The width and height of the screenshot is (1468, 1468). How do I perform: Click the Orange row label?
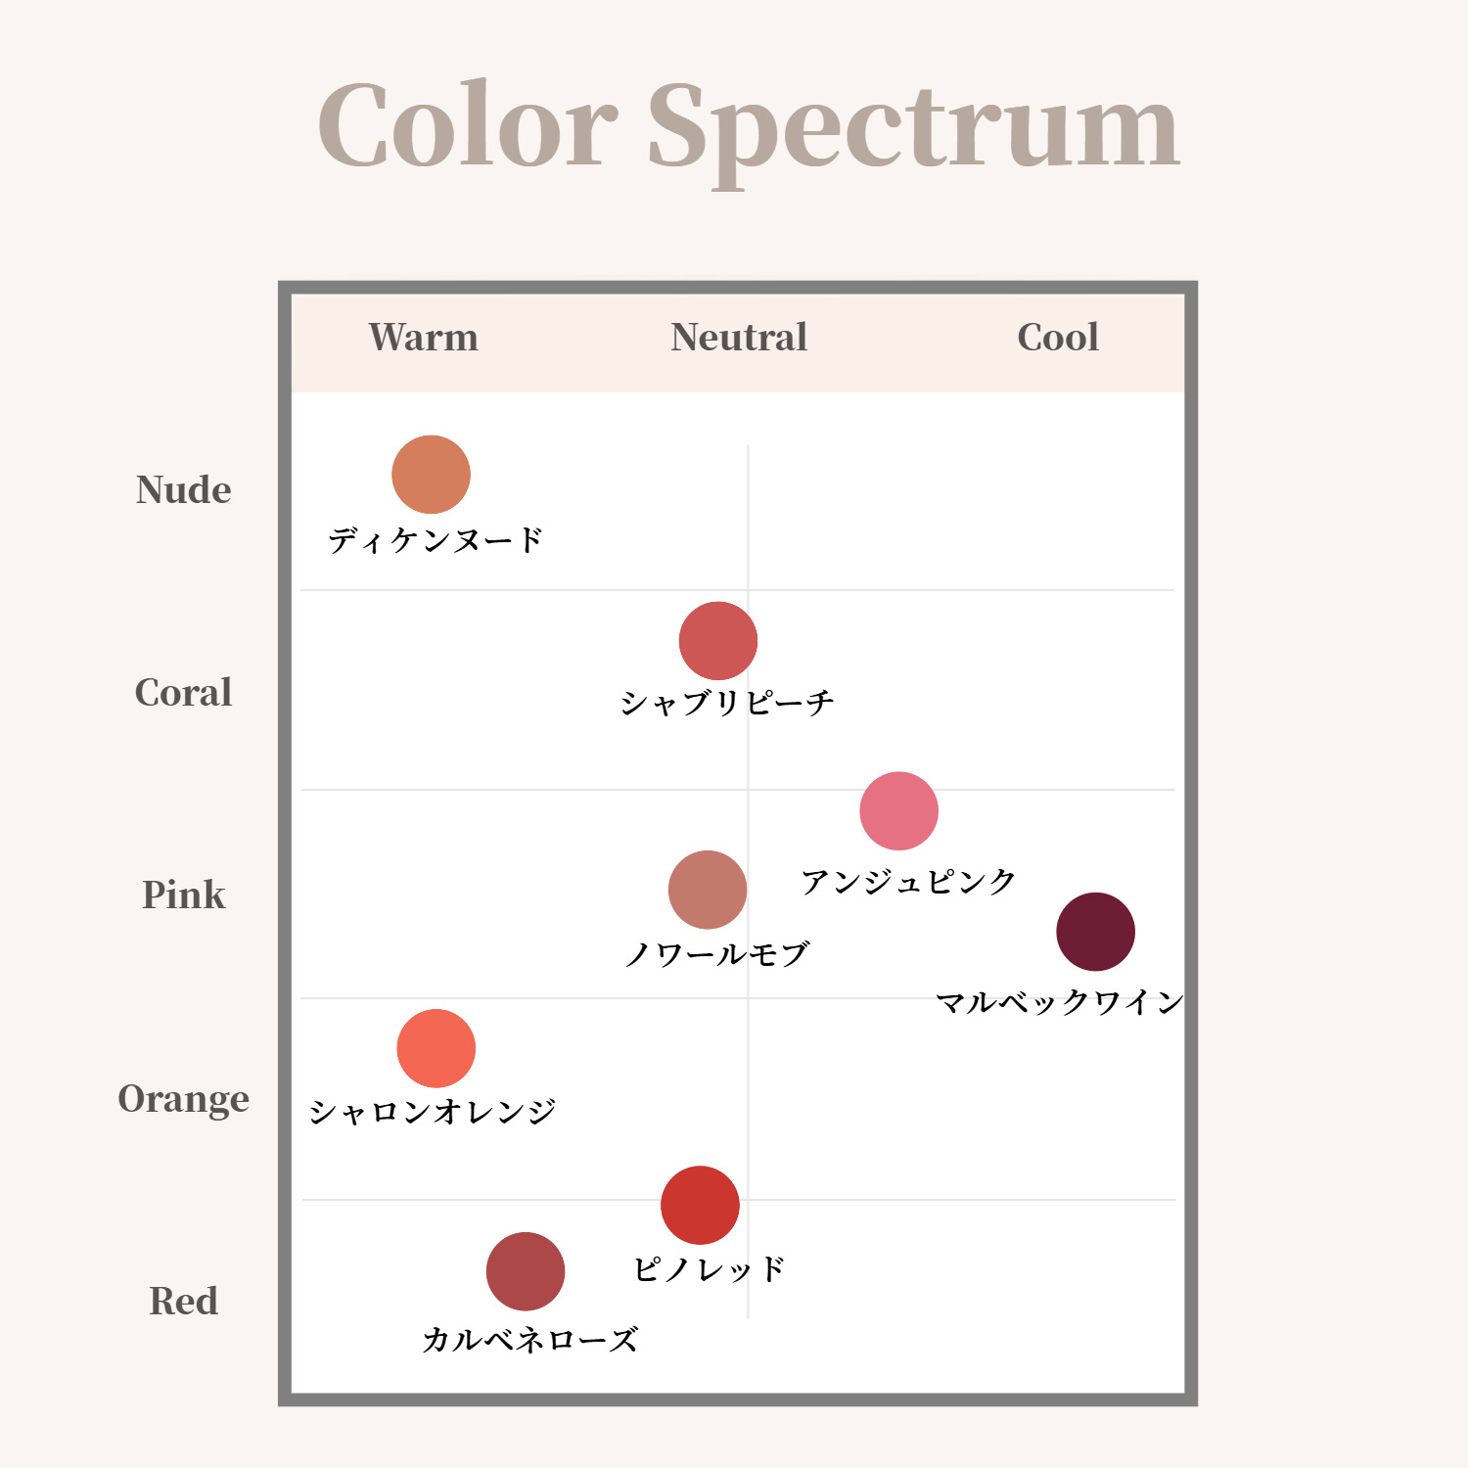(184, 1099)
